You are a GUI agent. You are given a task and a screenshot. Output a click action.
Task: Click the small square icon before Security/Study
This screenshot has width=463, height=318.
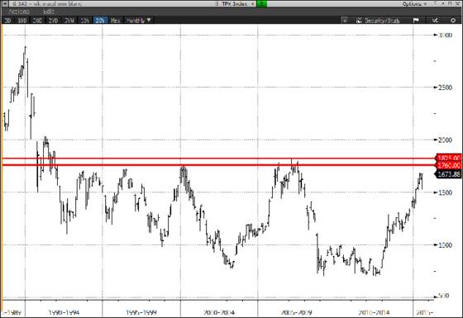[345, 21]
